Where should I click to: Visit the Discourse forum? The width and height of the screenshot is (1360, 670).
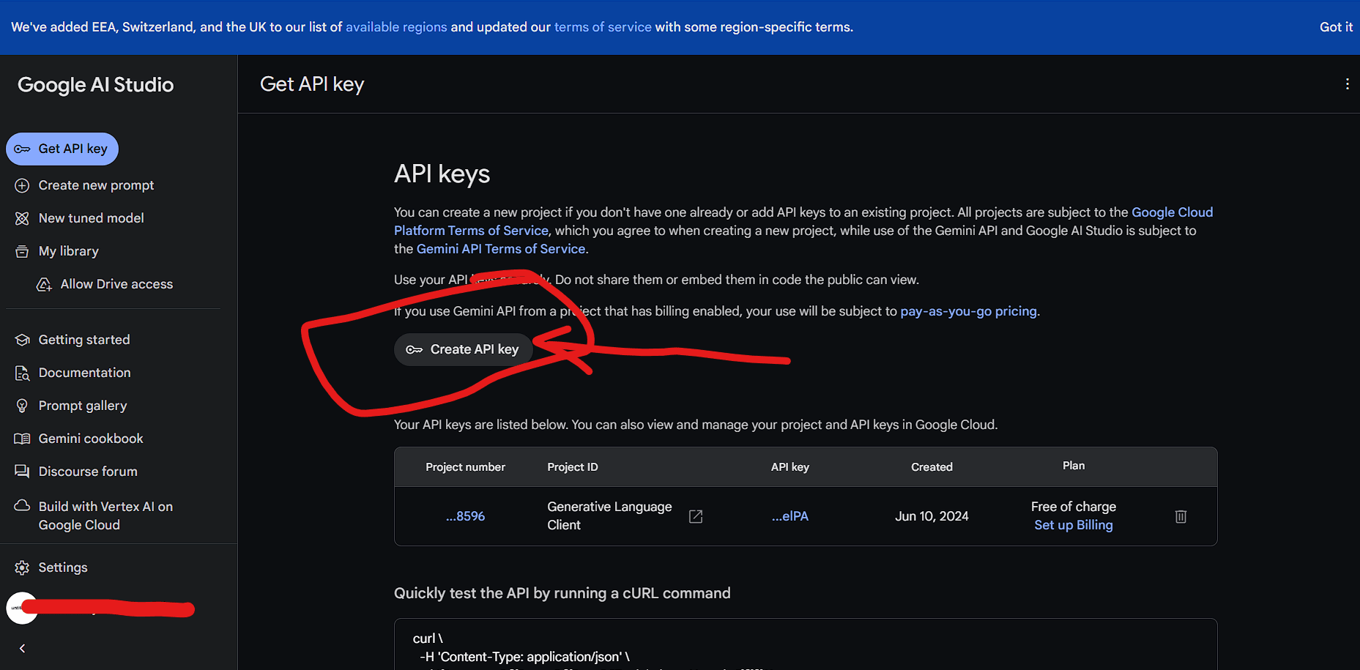pos(88,472)
